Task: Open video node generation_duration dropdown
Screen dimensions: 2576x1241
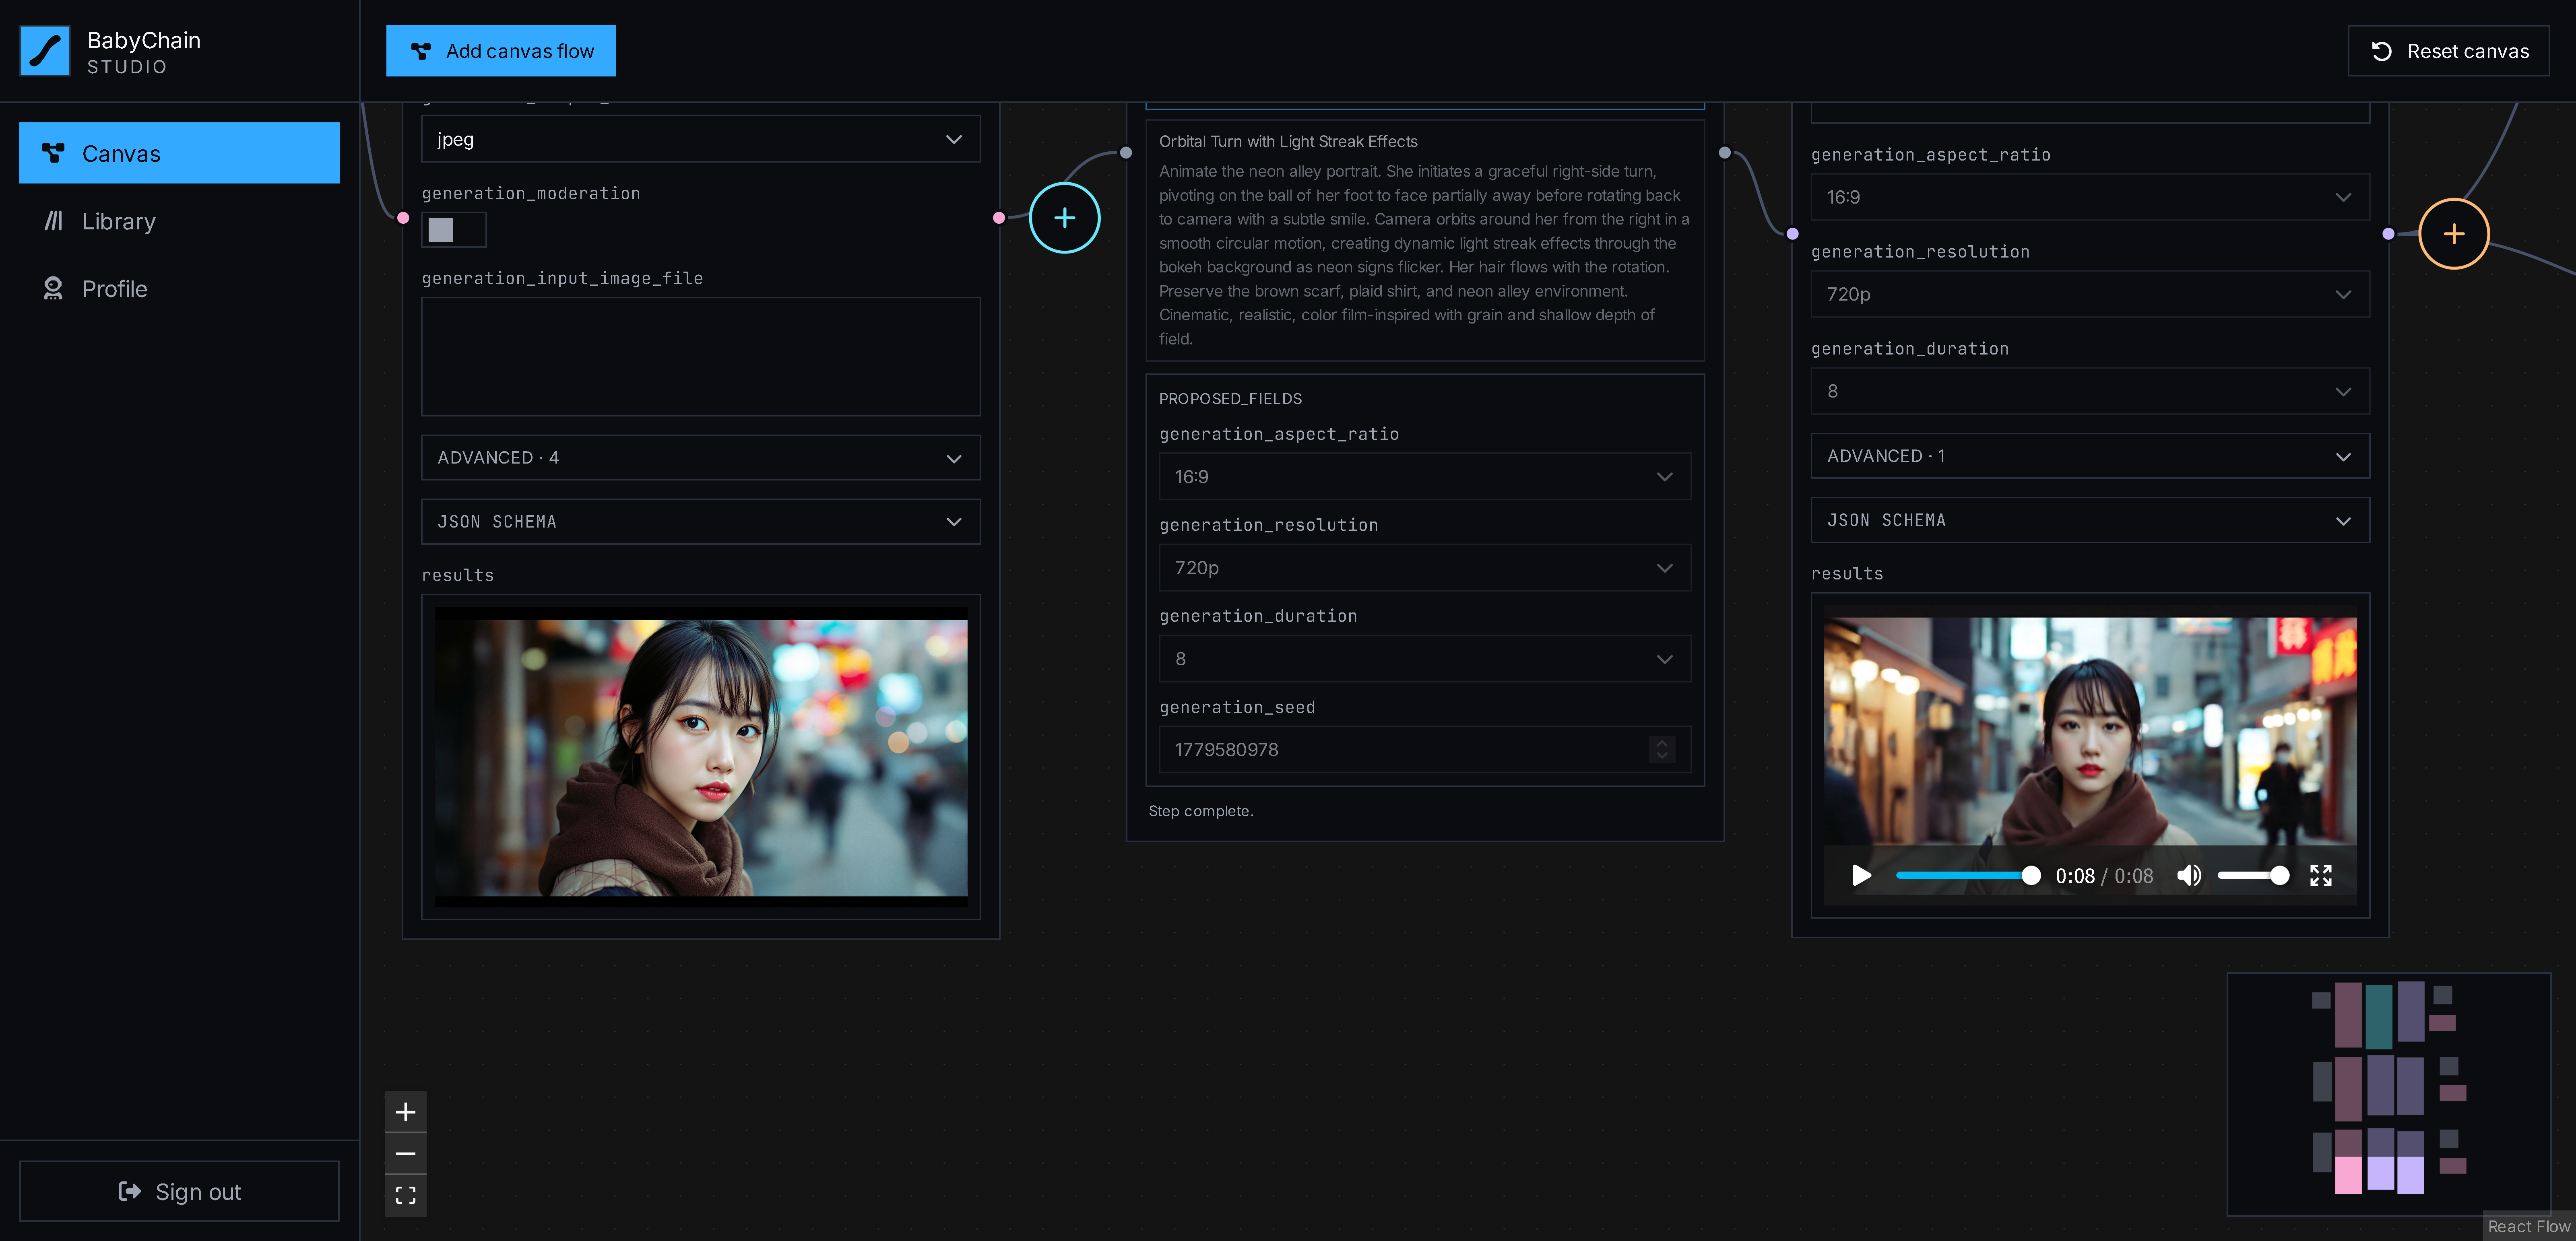Action: [2090, 391]
